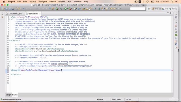Select the Source tab at editor bottom

coord(15,95)
